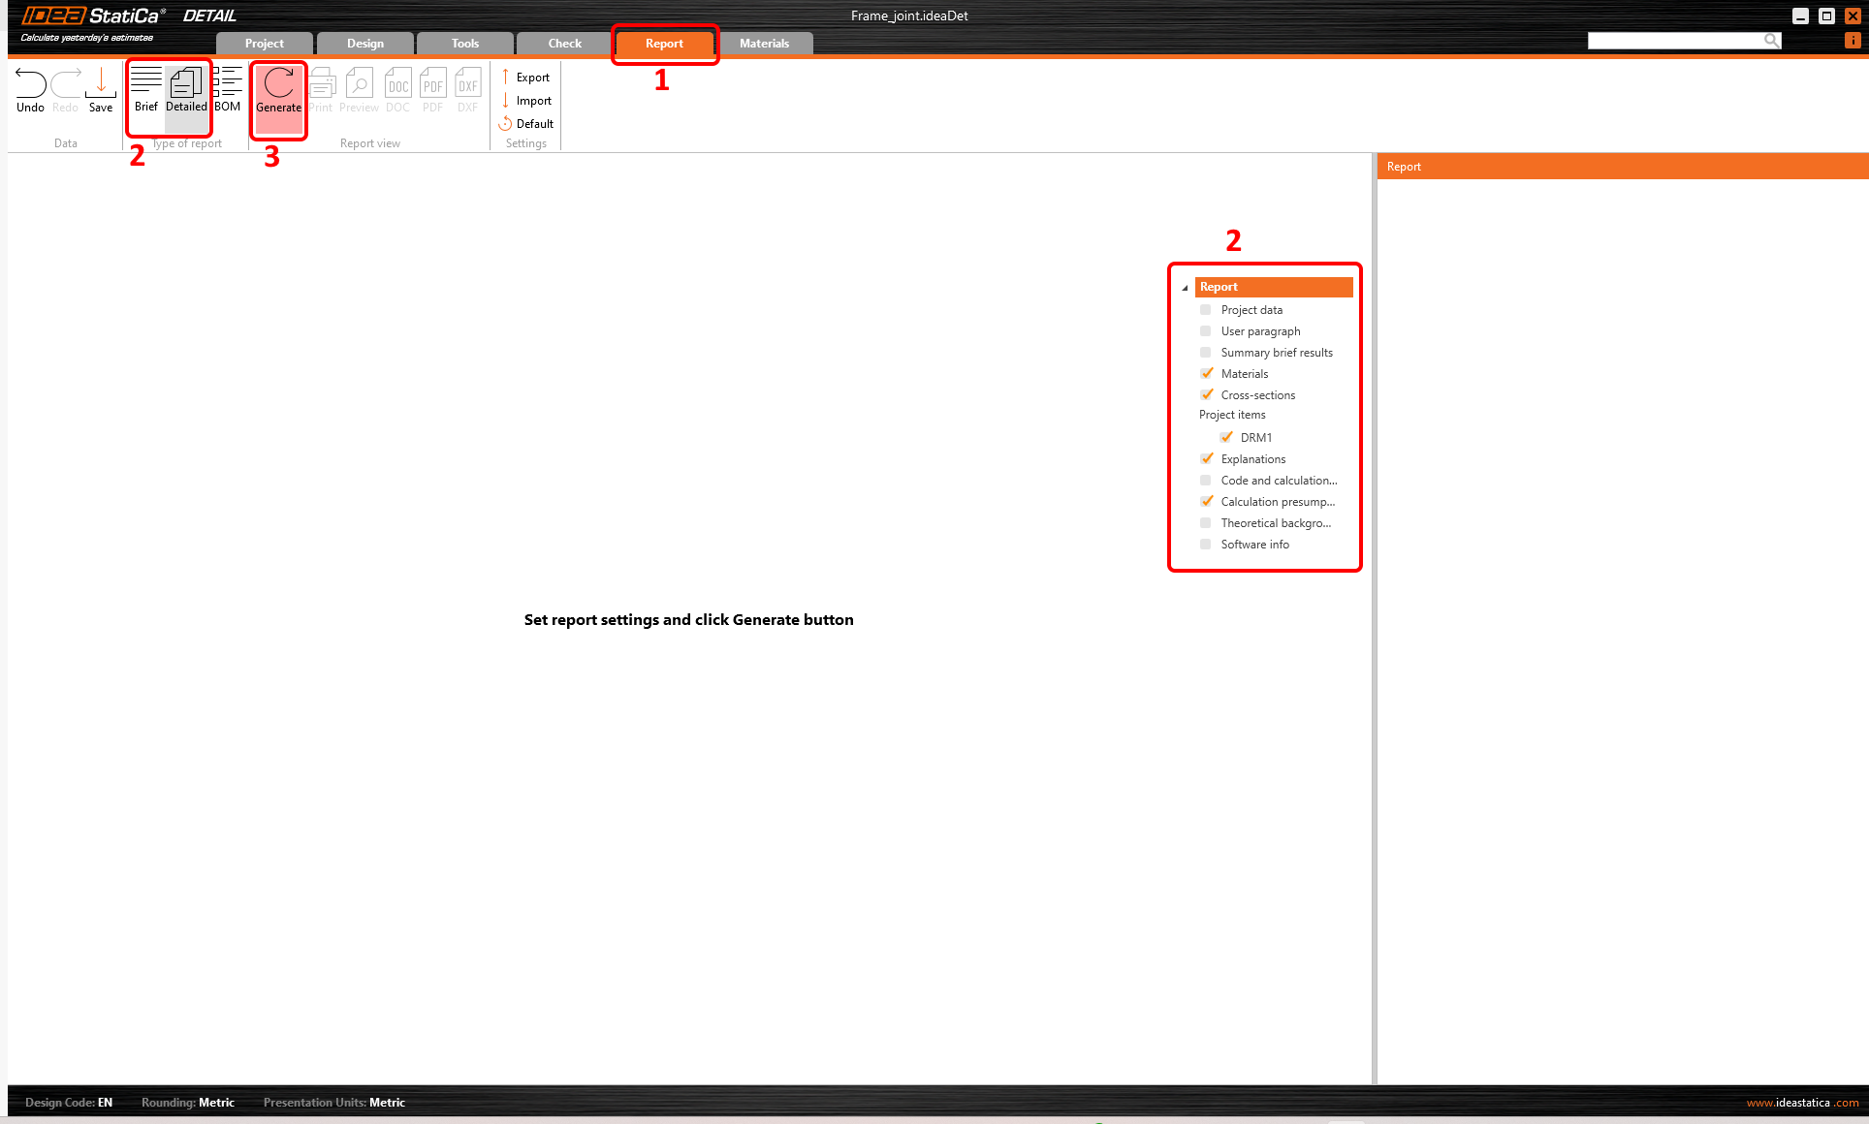Open the www.ideastatica.com link
The height and width of the screenshot is (1124, 1869).
click(x=1802, y=1103)
